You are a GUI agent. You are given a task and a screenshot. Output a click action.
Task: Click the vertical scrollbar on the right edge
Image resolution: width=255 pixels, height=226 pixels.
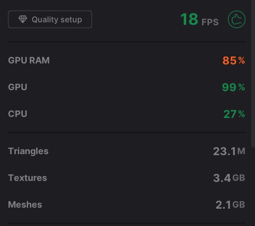253,73
